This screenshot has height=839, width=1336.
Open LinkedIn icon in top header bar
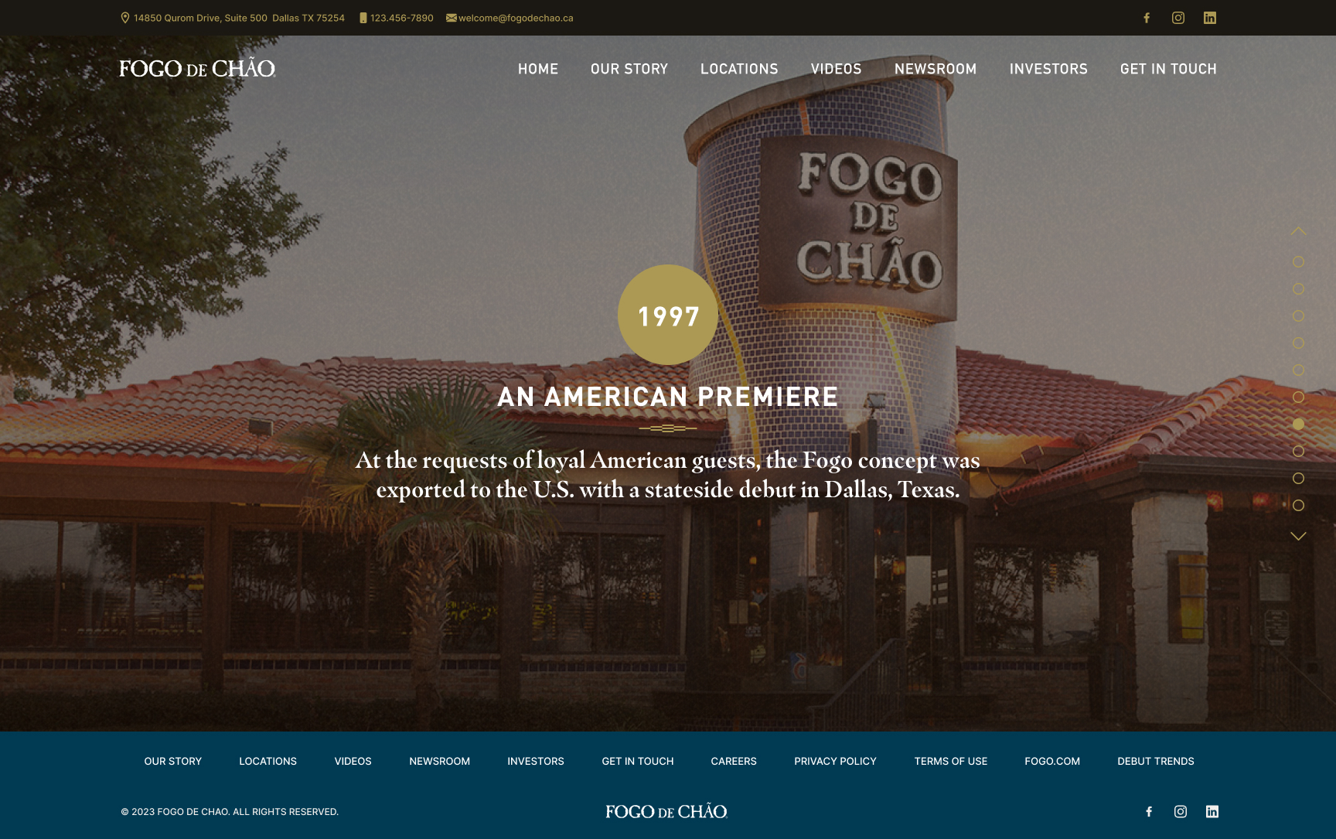1210,18
